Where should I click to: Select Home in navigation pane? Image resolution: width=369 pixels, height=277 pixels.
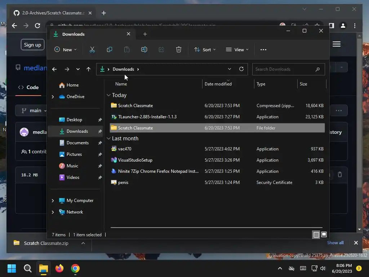(72, 85)
